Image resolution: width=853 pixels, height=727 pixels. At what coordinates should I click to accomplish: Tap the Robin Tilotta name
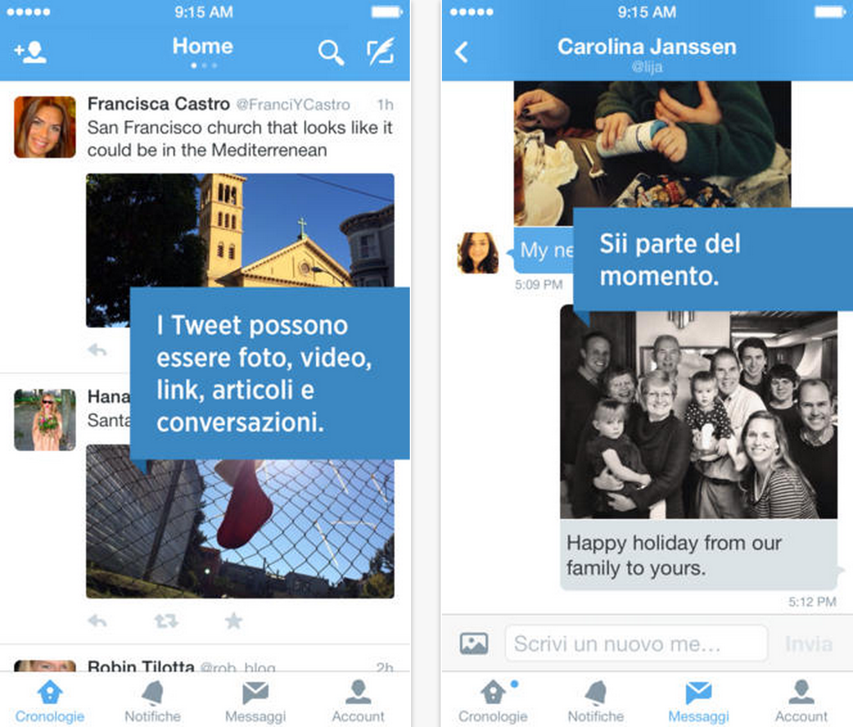click(x=141, y=666)
